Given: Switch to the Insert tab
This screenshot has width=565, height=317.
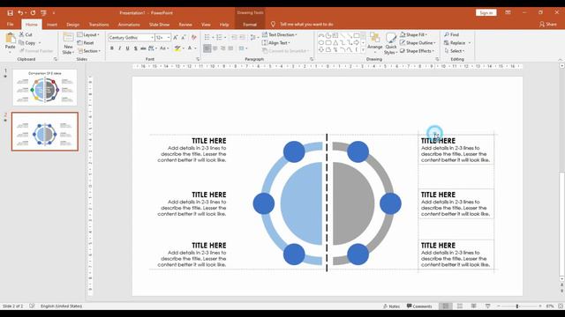Looking at the screenshot, I should click(x=52, y=25).
